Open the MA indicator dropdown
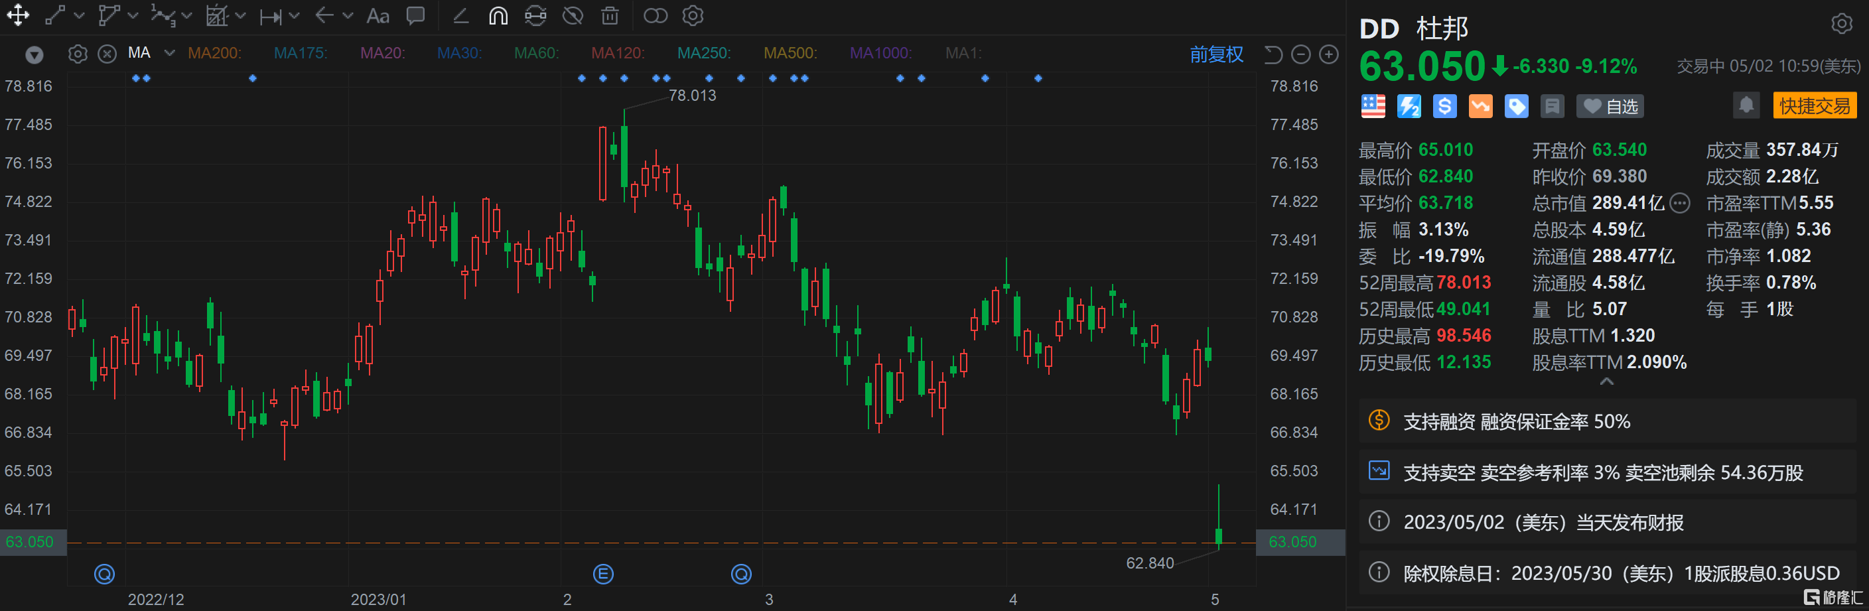This screenshot has height=611, width=1869. tap(169, 53)
